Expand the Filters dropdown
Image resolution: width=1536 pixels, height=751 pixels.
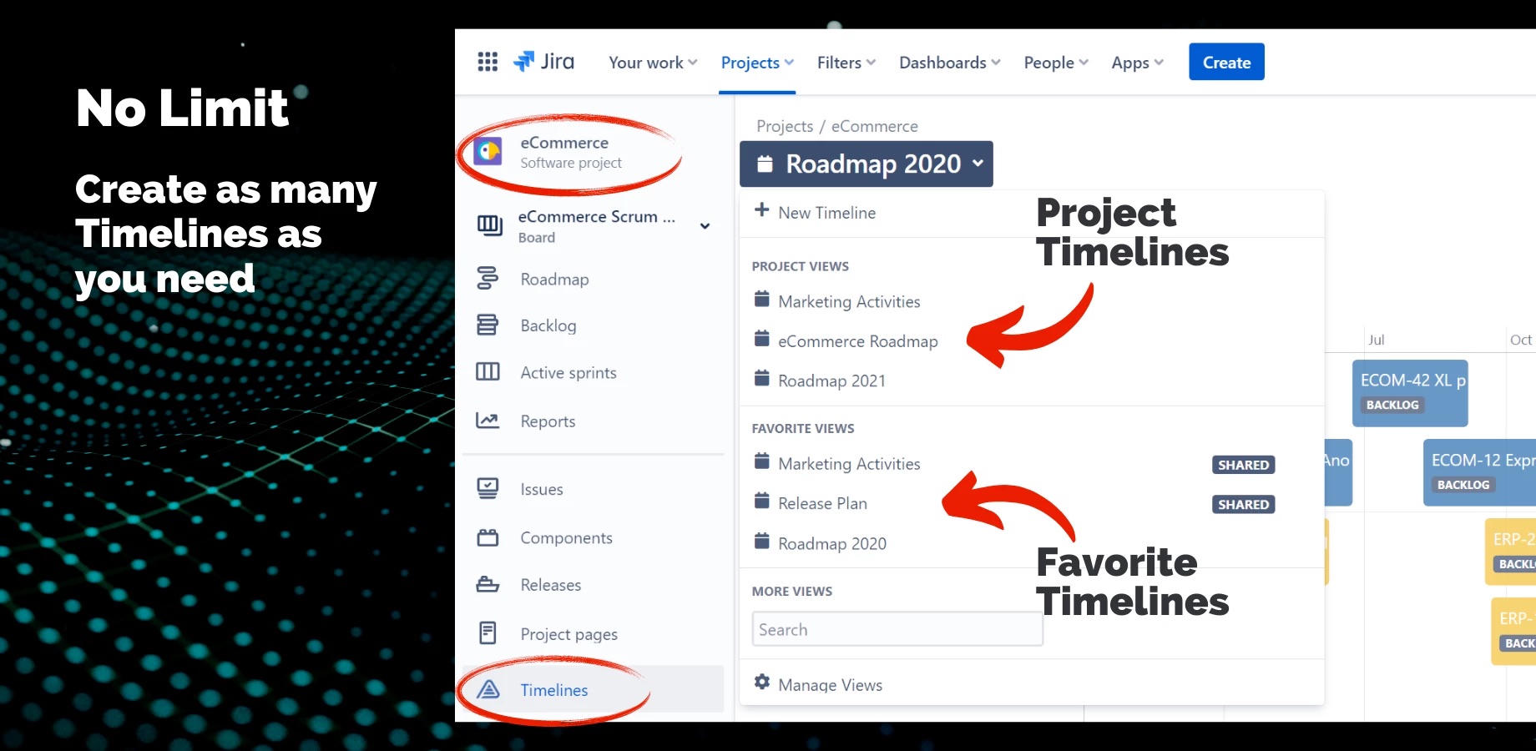pos(846,63)
